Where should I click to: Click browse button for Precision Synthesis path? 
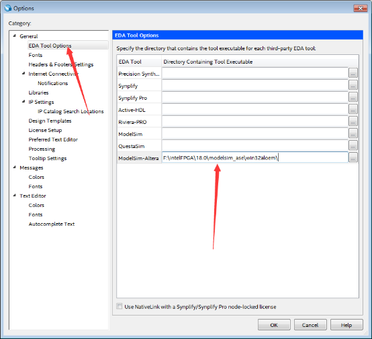pyautogui.click(x=353, y=74)
